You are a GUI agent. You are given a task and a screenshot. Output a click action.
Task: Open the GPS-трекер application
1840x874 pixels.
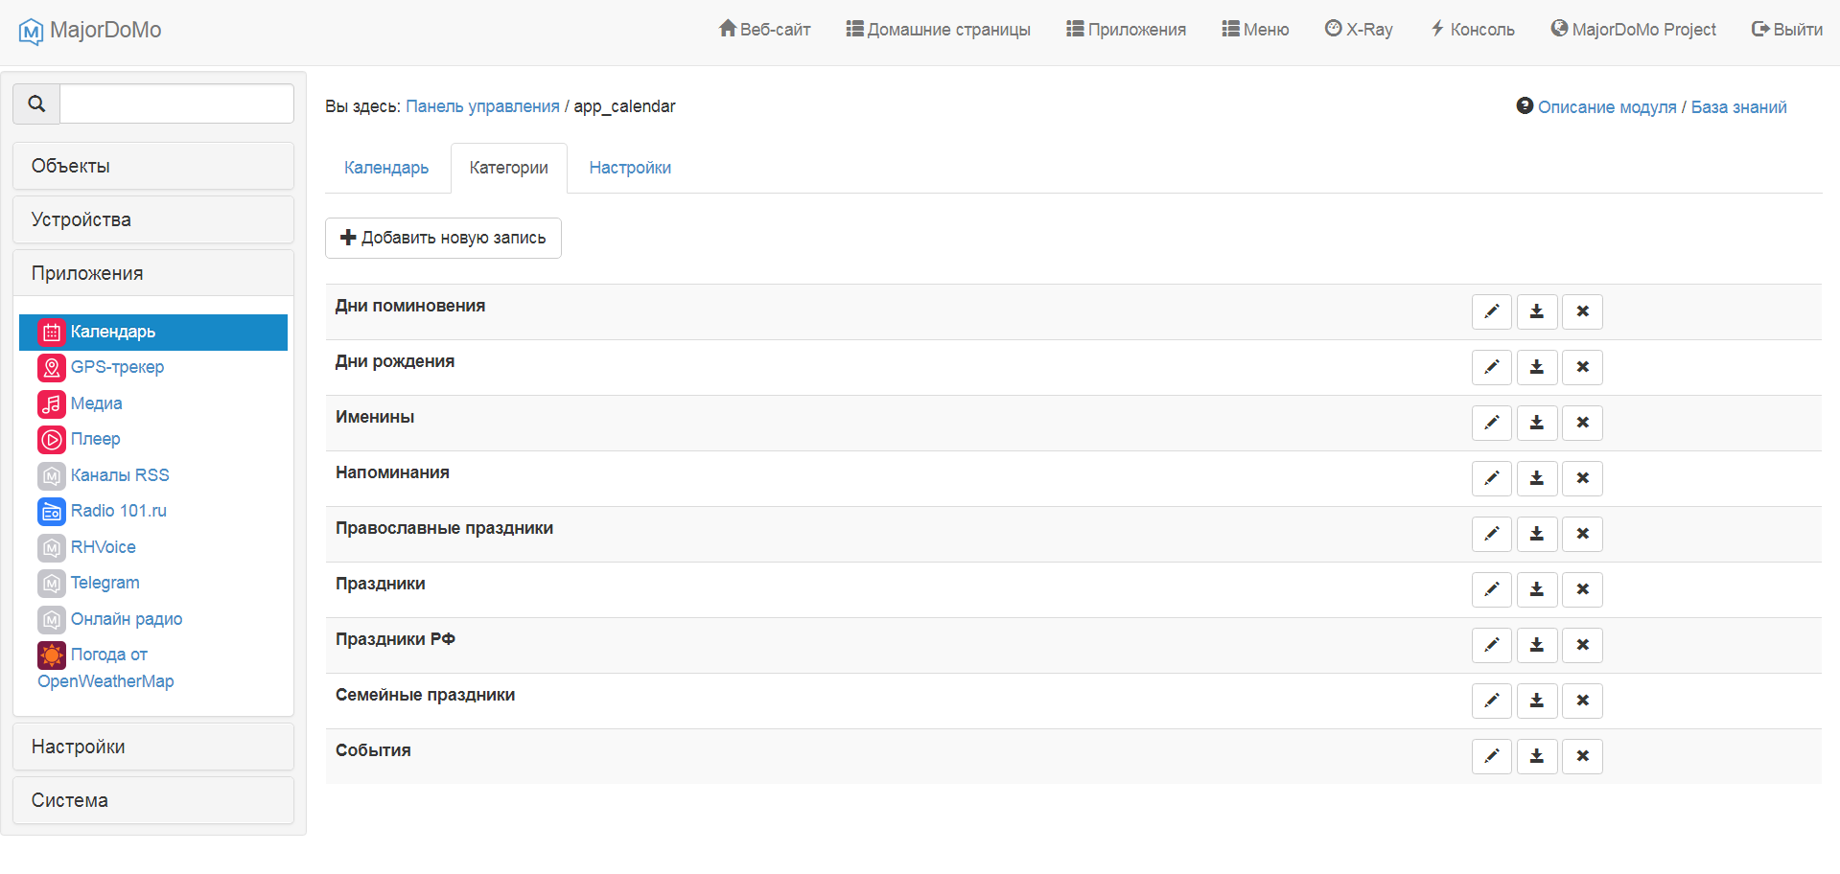pos(117,367)
